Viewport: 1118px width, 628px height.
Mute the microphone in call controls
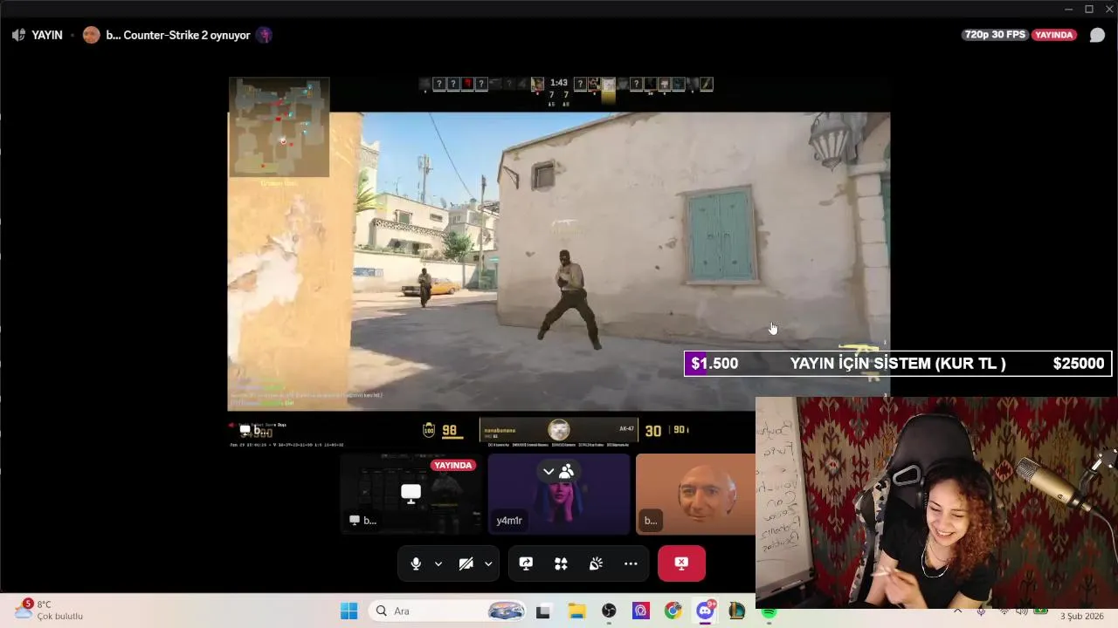(x=416, y=563)
